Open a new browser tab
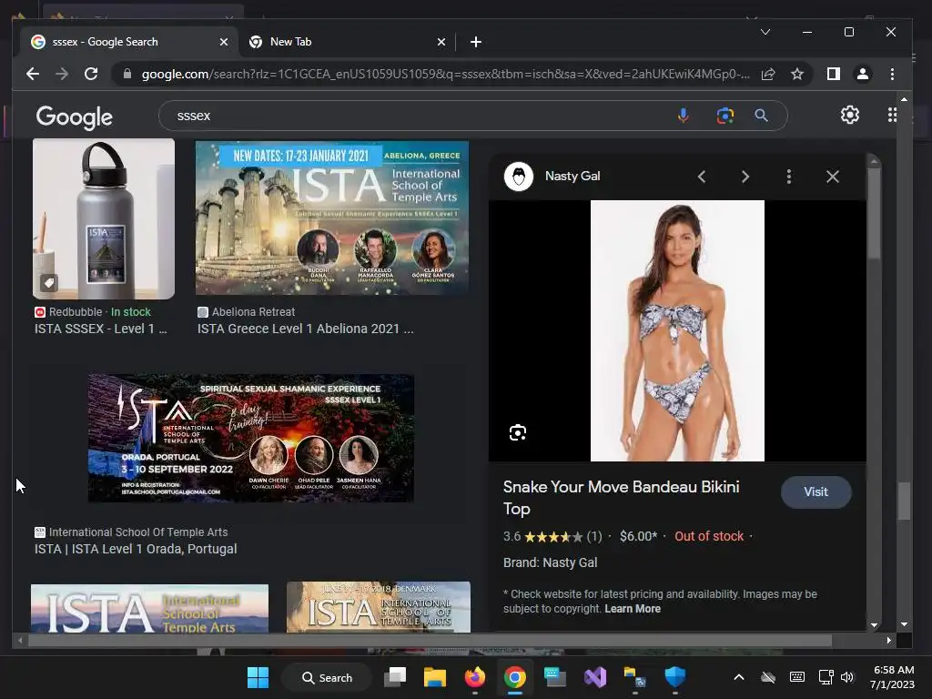The height and width of the screenshot is (699, 932). pyautogui.click(x=475, y=42)
